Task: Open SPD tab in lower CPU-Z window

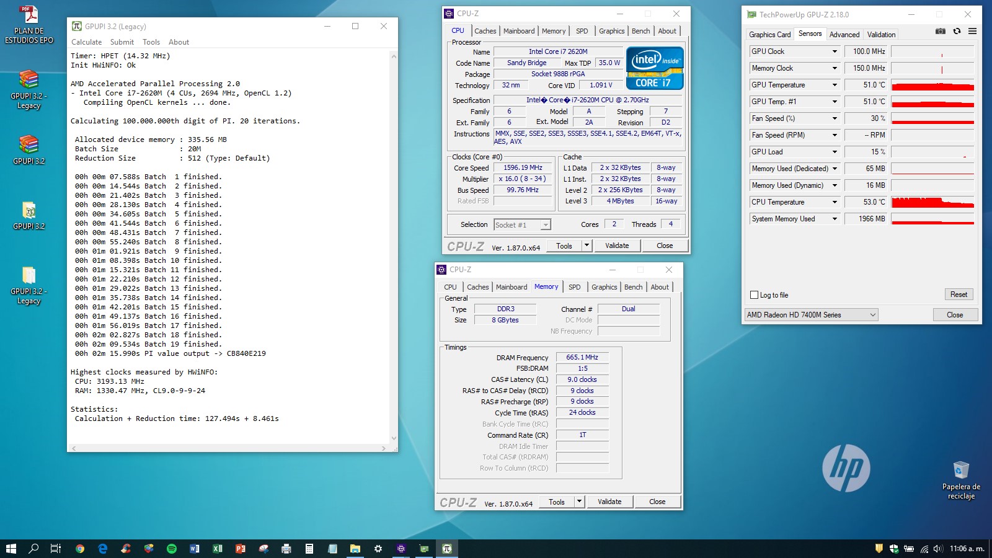Action: pos(575,287)
